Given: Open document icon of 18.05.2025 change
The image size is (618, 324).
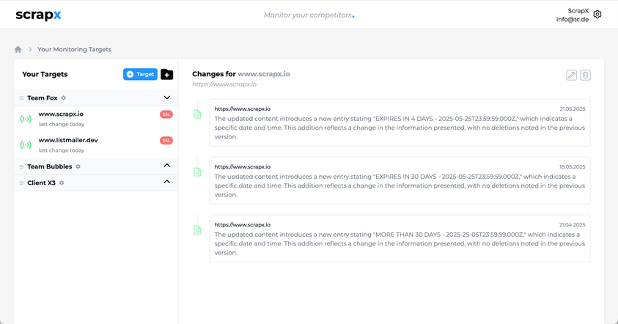Looking at the screenshot, I should (197, 172).
